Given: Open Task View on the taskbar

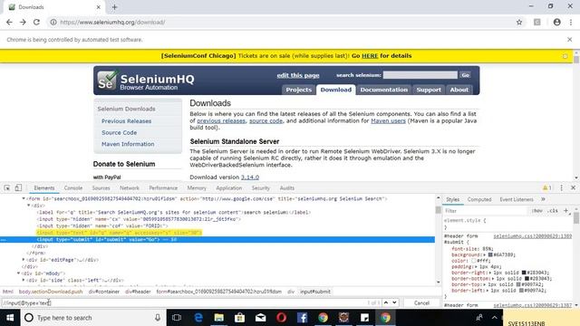Looking at the screenshot, I should pyautogui.click(x=177, y=318).
